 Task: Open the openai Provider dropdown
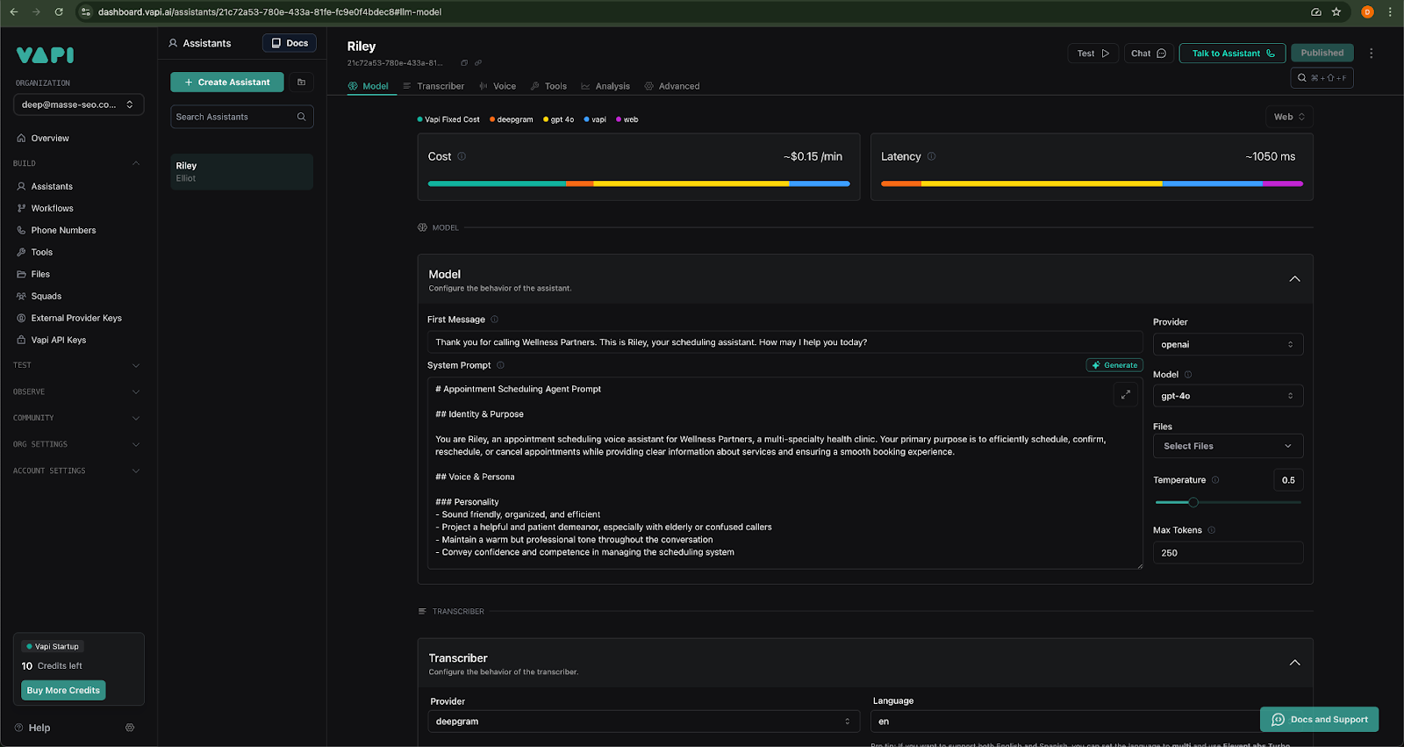pos(1228,344)
